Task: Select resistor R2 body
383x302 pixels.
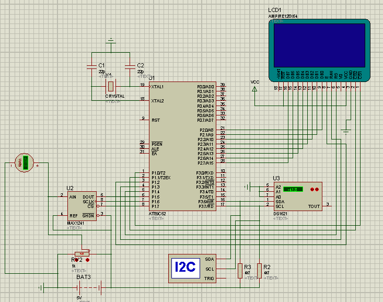Action: click(x=259, y=271)
